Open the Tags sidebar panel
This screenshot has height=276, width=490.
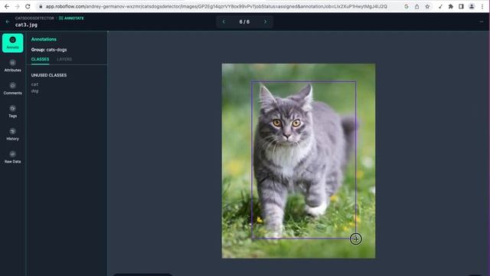[x=12, y=111]
